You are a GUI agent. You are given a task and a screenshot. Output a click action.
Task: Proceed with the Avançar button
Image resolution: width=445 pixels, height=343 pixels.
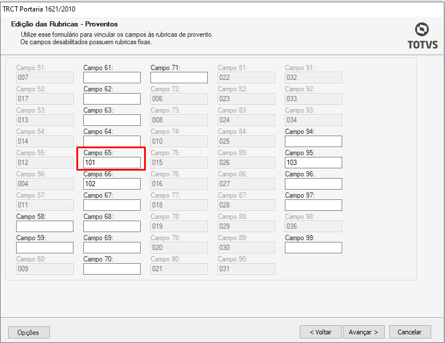[x=363, y=332]
